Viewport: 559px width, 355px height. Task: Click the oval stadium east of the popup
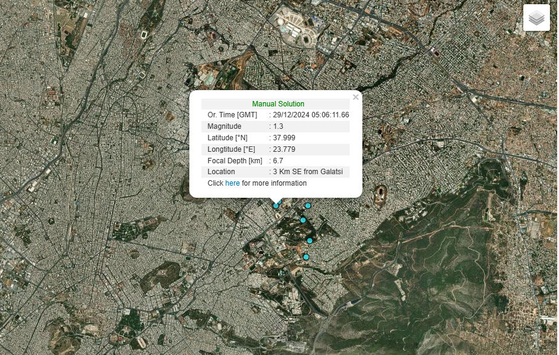pos(381,195)
